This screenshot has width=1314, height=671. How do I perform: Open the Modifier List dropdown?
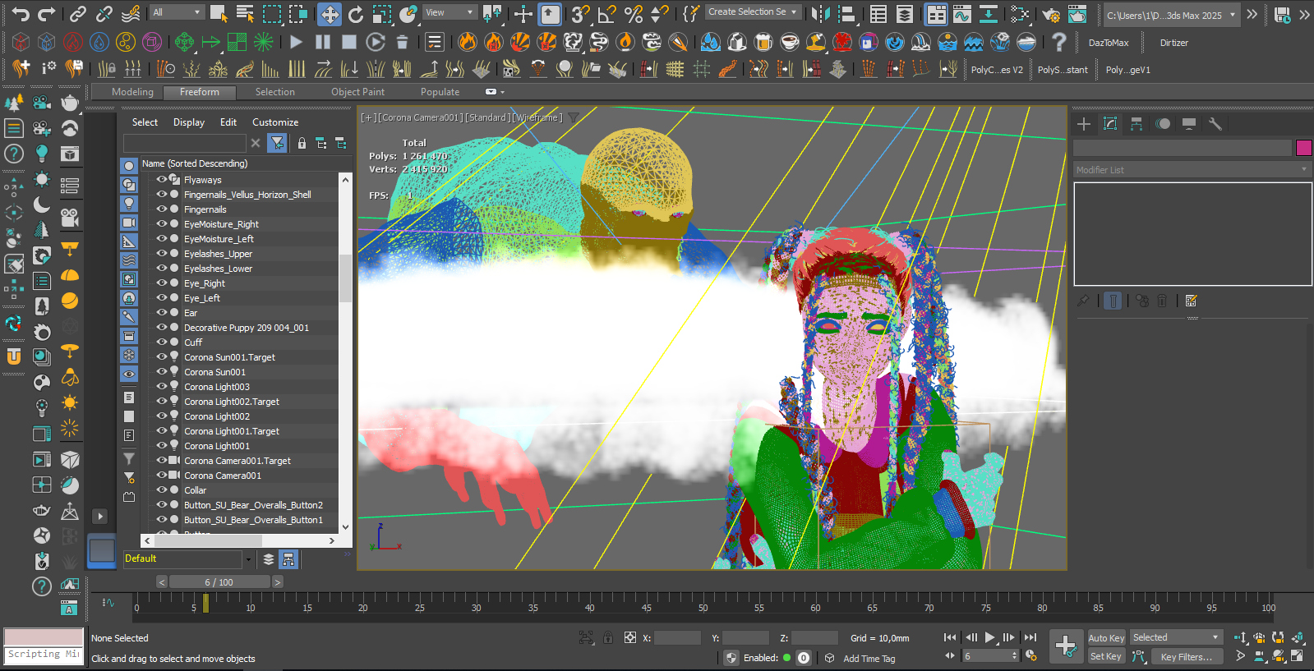[x=1192, y=170]
